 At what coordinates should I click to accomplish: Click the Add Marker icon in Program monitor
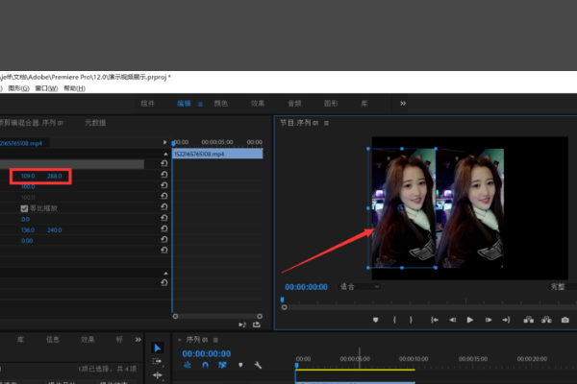click(375, 320)
